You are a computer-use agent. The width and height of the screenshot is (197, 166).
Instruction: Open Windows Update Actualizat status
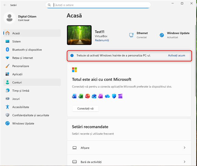175,35
